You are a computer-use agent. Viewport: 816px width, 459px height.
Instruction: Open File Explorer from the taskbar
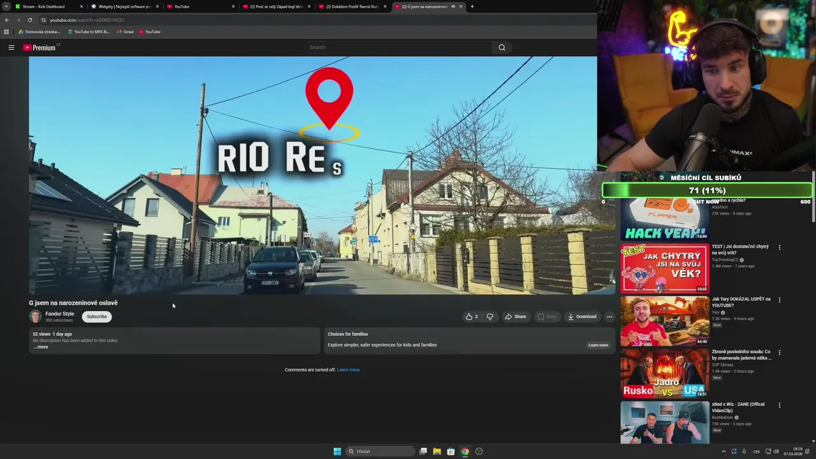[x=437, y=451]
